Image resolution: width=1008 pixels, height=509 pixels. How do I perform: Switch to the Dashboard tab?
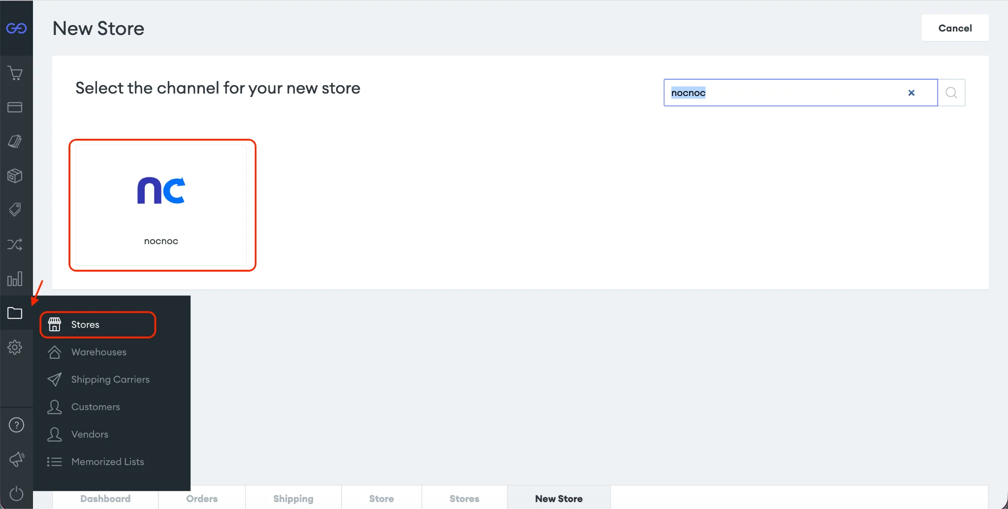click(x=105, y=499)
